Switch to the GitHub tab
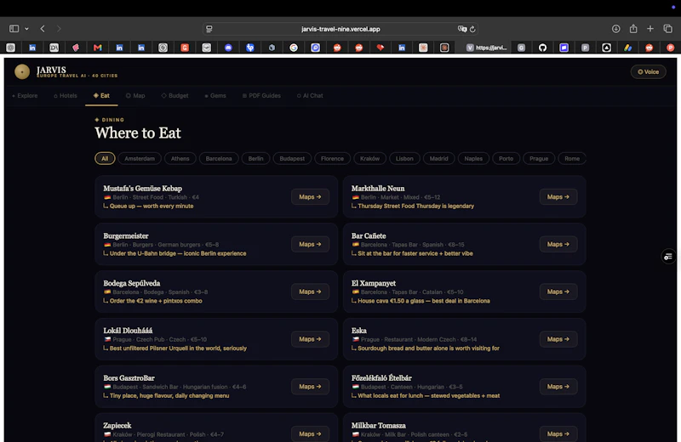The width and height of the screenshot is (681, 442). tap(542, 48)
